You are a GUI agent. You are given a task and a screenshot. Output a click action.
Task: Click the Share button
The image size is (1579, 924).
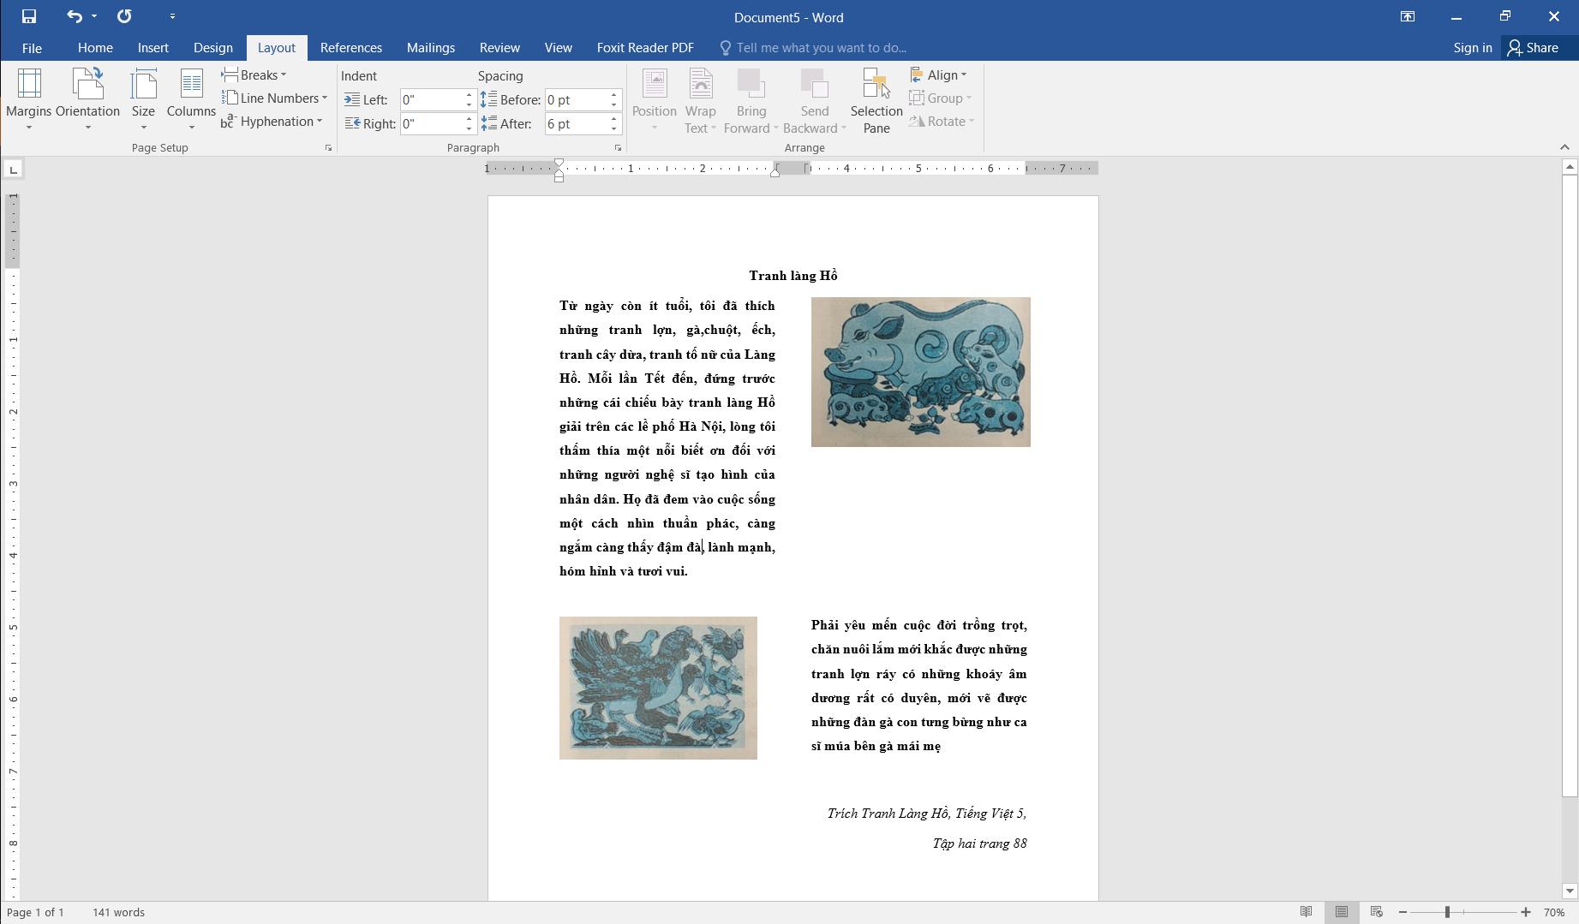click(x=1533, y=48)
